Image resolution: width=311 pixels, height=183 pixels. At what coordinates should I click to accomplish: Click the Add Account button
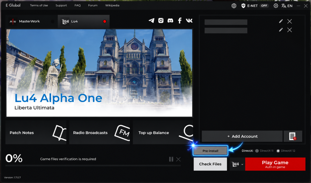242,136
